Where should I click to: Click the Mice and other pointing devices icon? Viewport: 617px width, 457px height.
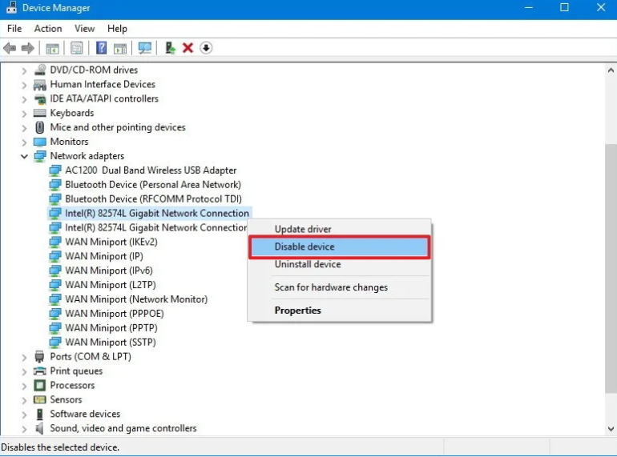point(40,127)
